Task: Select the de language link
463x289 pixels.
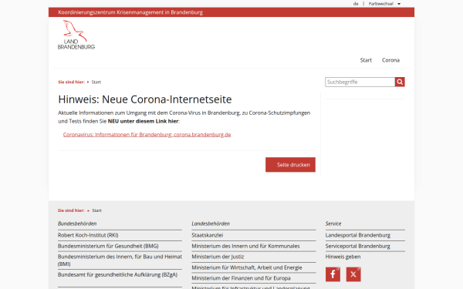Action: (x=356, y=4)
